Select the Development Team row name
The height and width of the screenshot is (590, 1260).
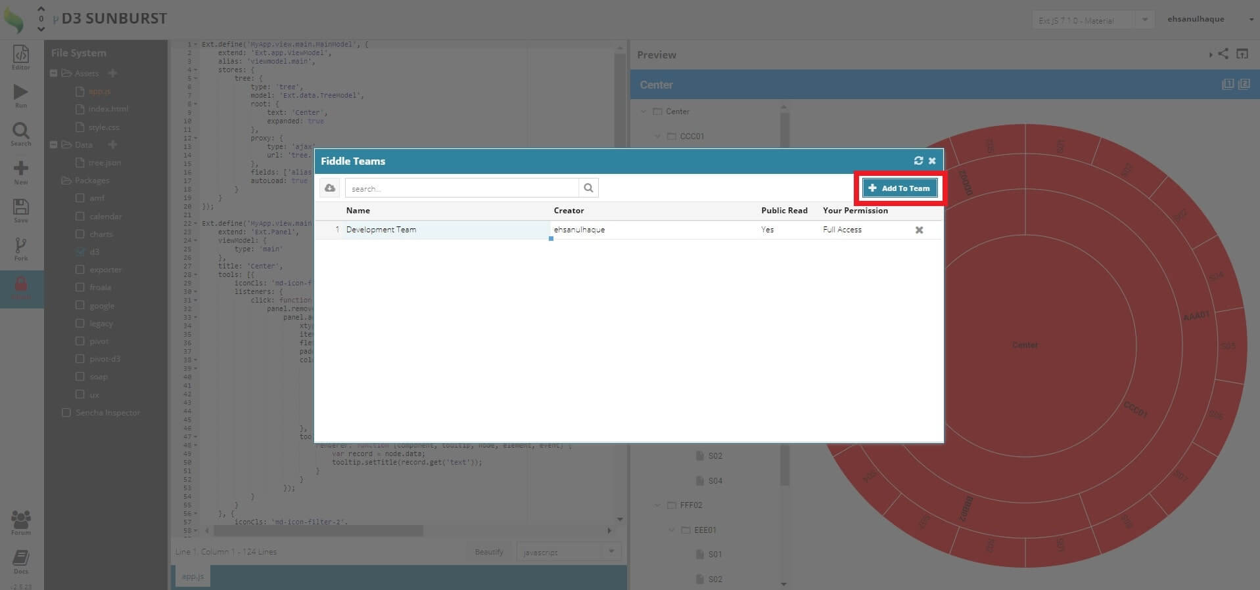click(381, 230)
